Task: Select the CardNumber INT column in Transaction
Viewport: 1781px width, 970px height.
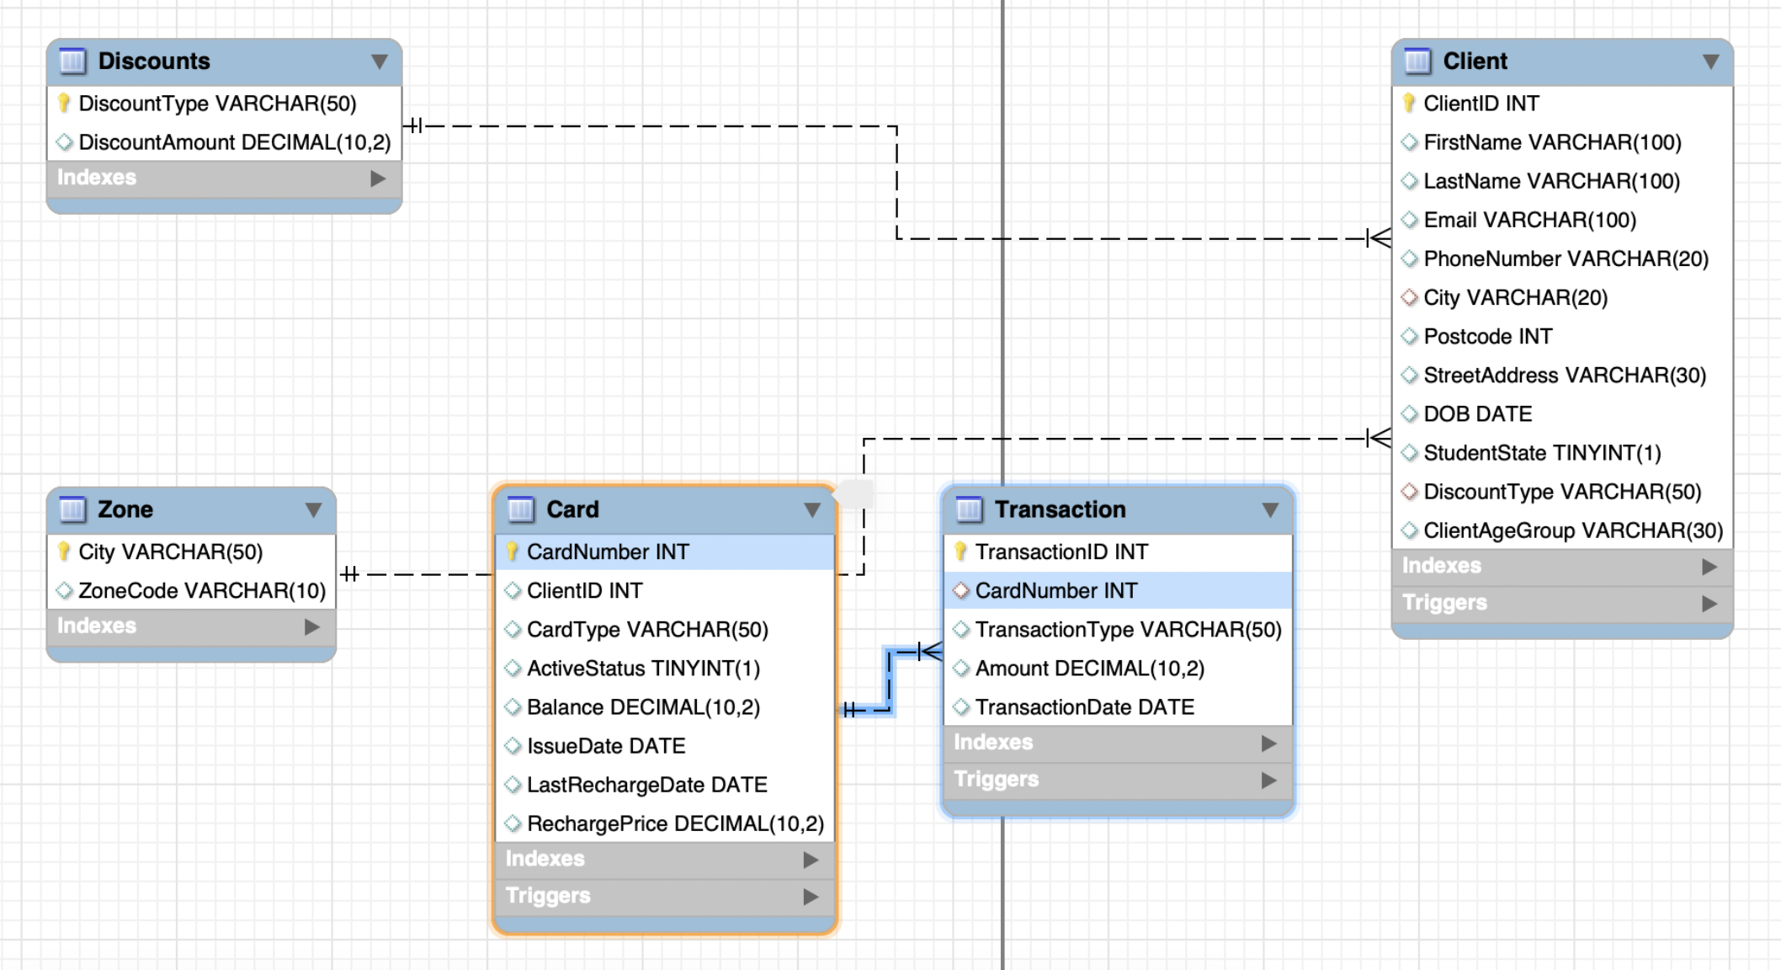Action: [1056, 591]
